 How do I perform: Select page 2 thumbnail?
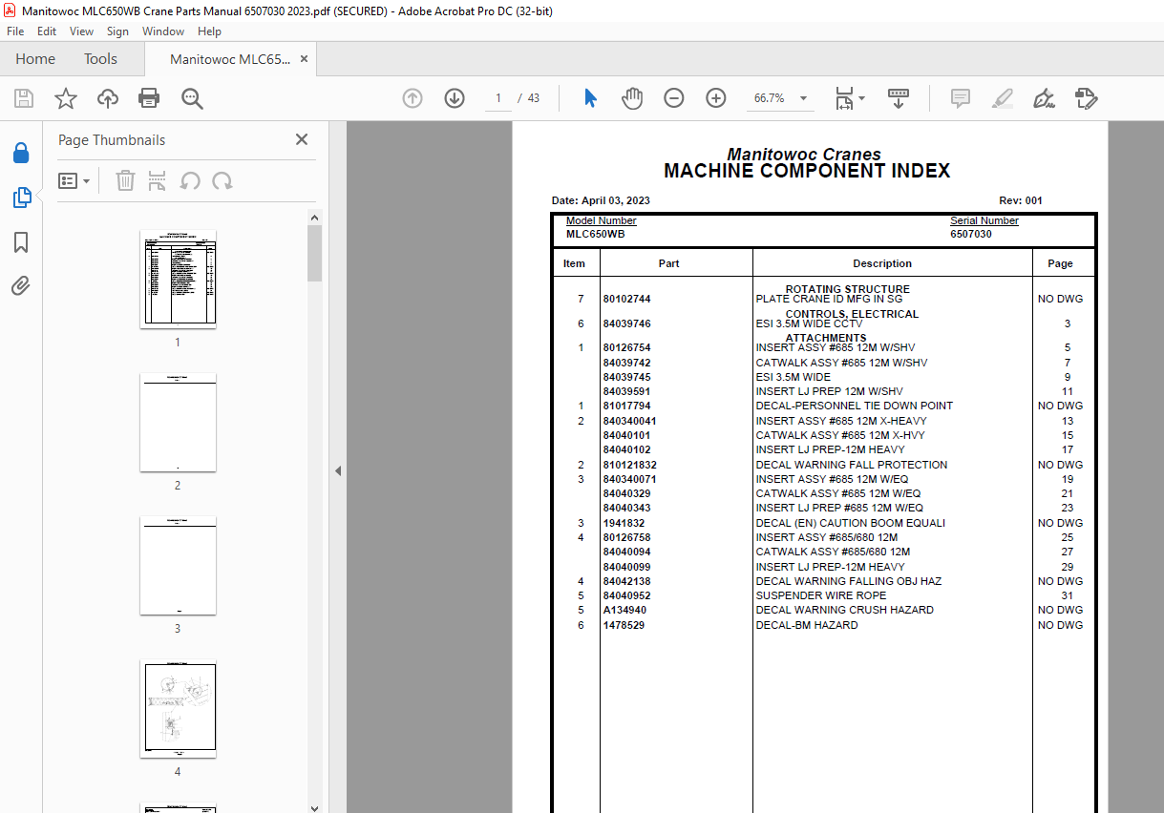pyautogui.click(x=178, y=423)
